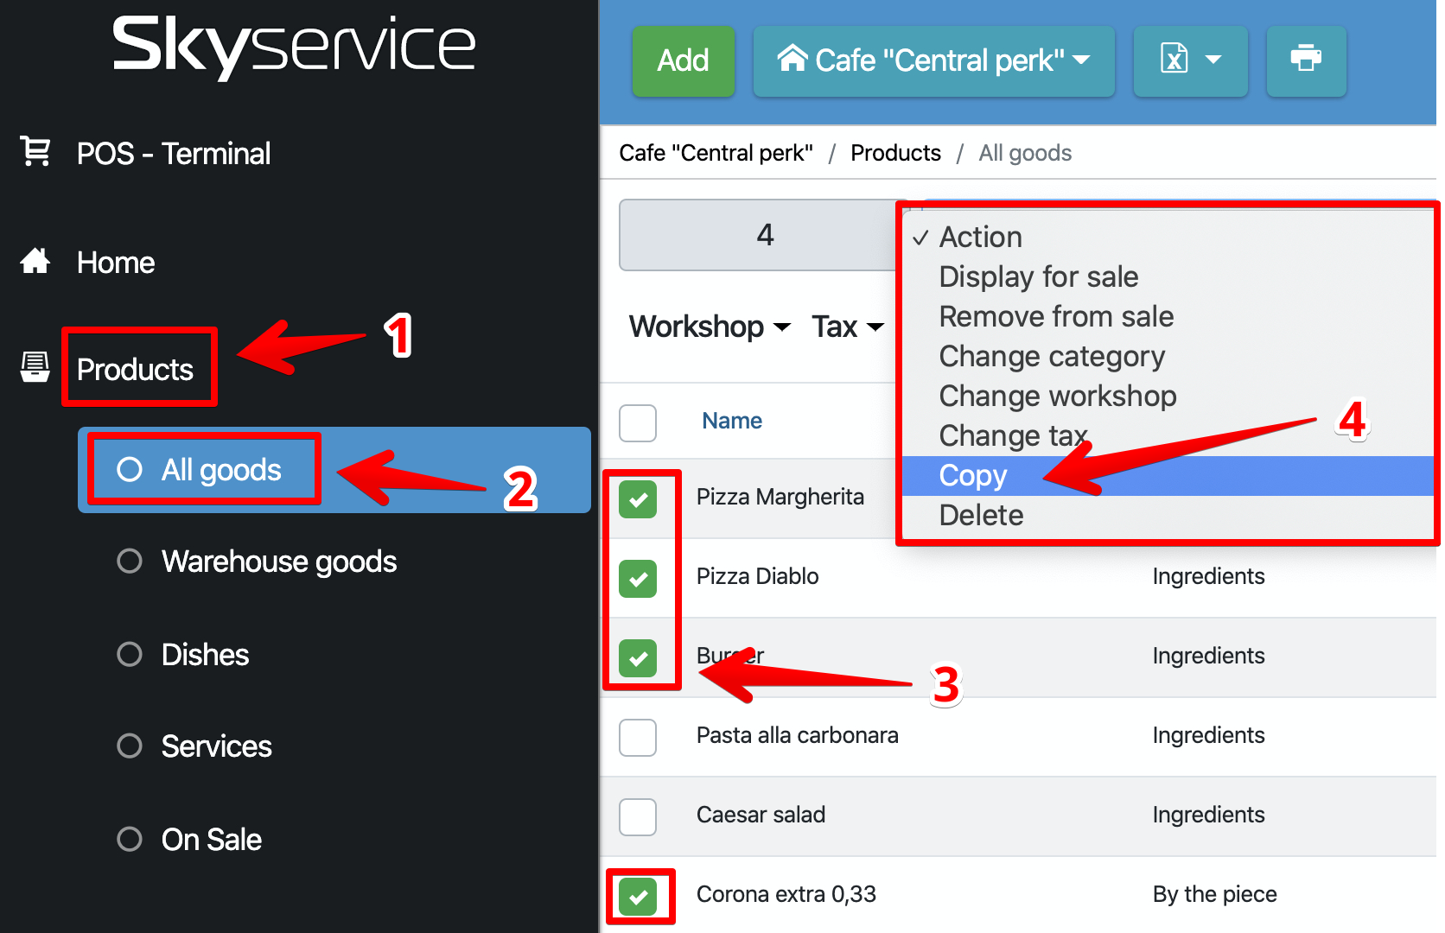Open the Excel export icon dropdown
1445x933 pixels.
click(x=1189, y=60)
